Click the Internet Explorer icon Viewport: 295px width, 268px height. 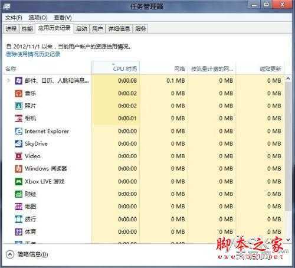point(19,131)
